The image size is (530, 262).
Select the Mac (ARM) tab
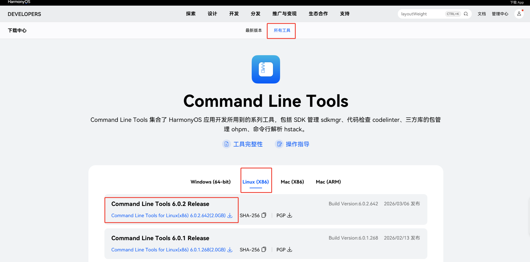coord(328,182)
